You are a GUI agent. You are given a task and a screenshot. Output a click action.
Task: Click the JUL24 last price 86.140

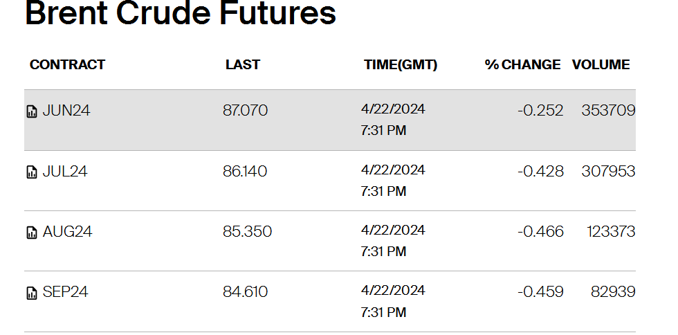click(x=245, y=171)
